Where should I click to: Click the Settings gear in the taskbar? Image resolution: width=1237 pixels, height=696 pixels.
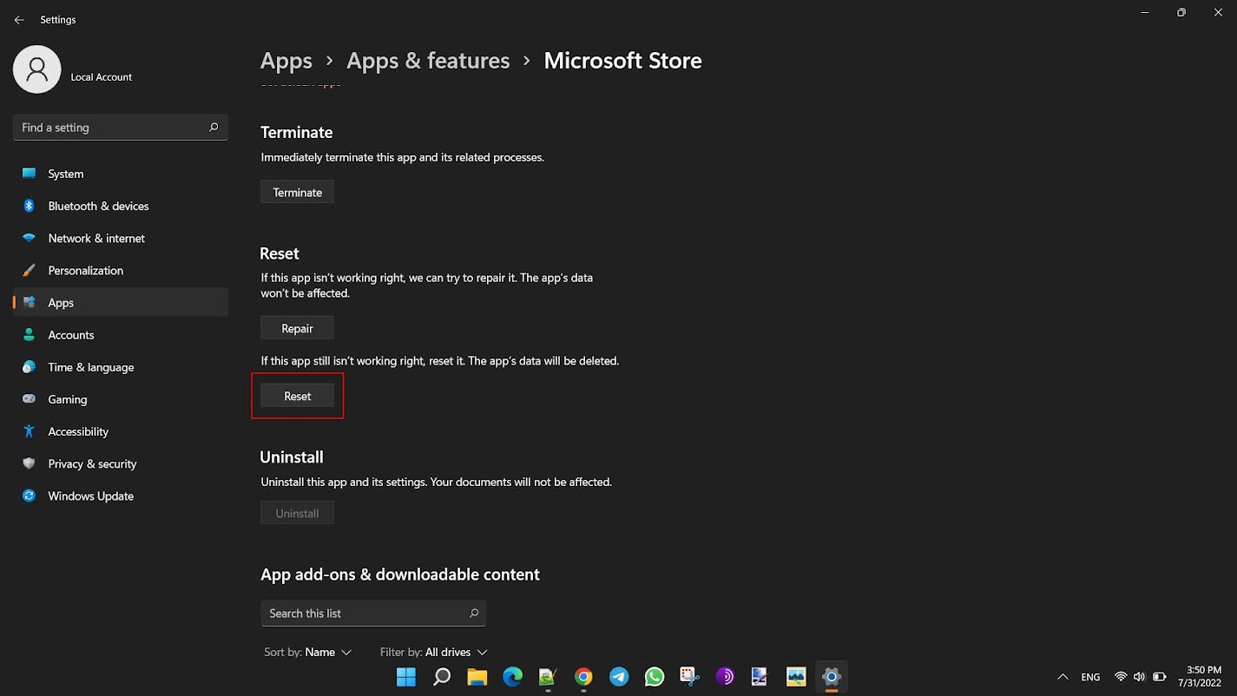click(x=832, y=676)
